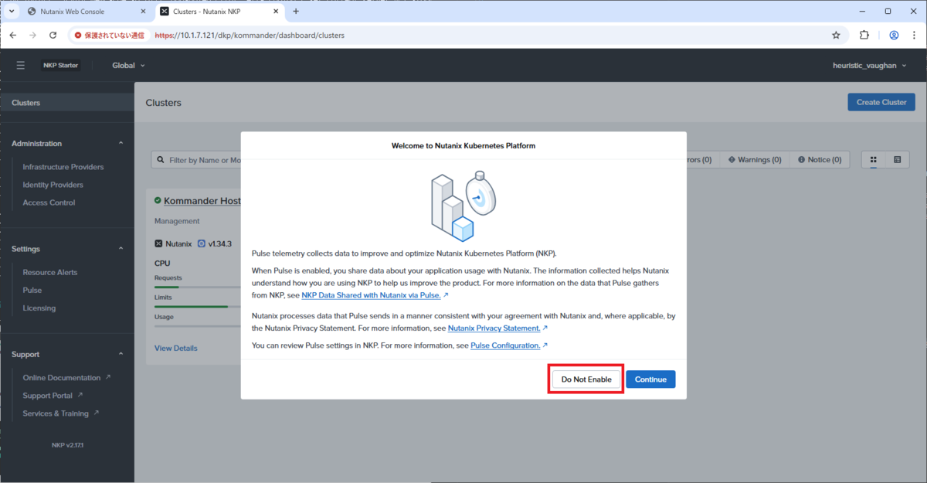927x483 pixels.
Task: Collapse the Settings section
Action: click(x=121, y=249)
